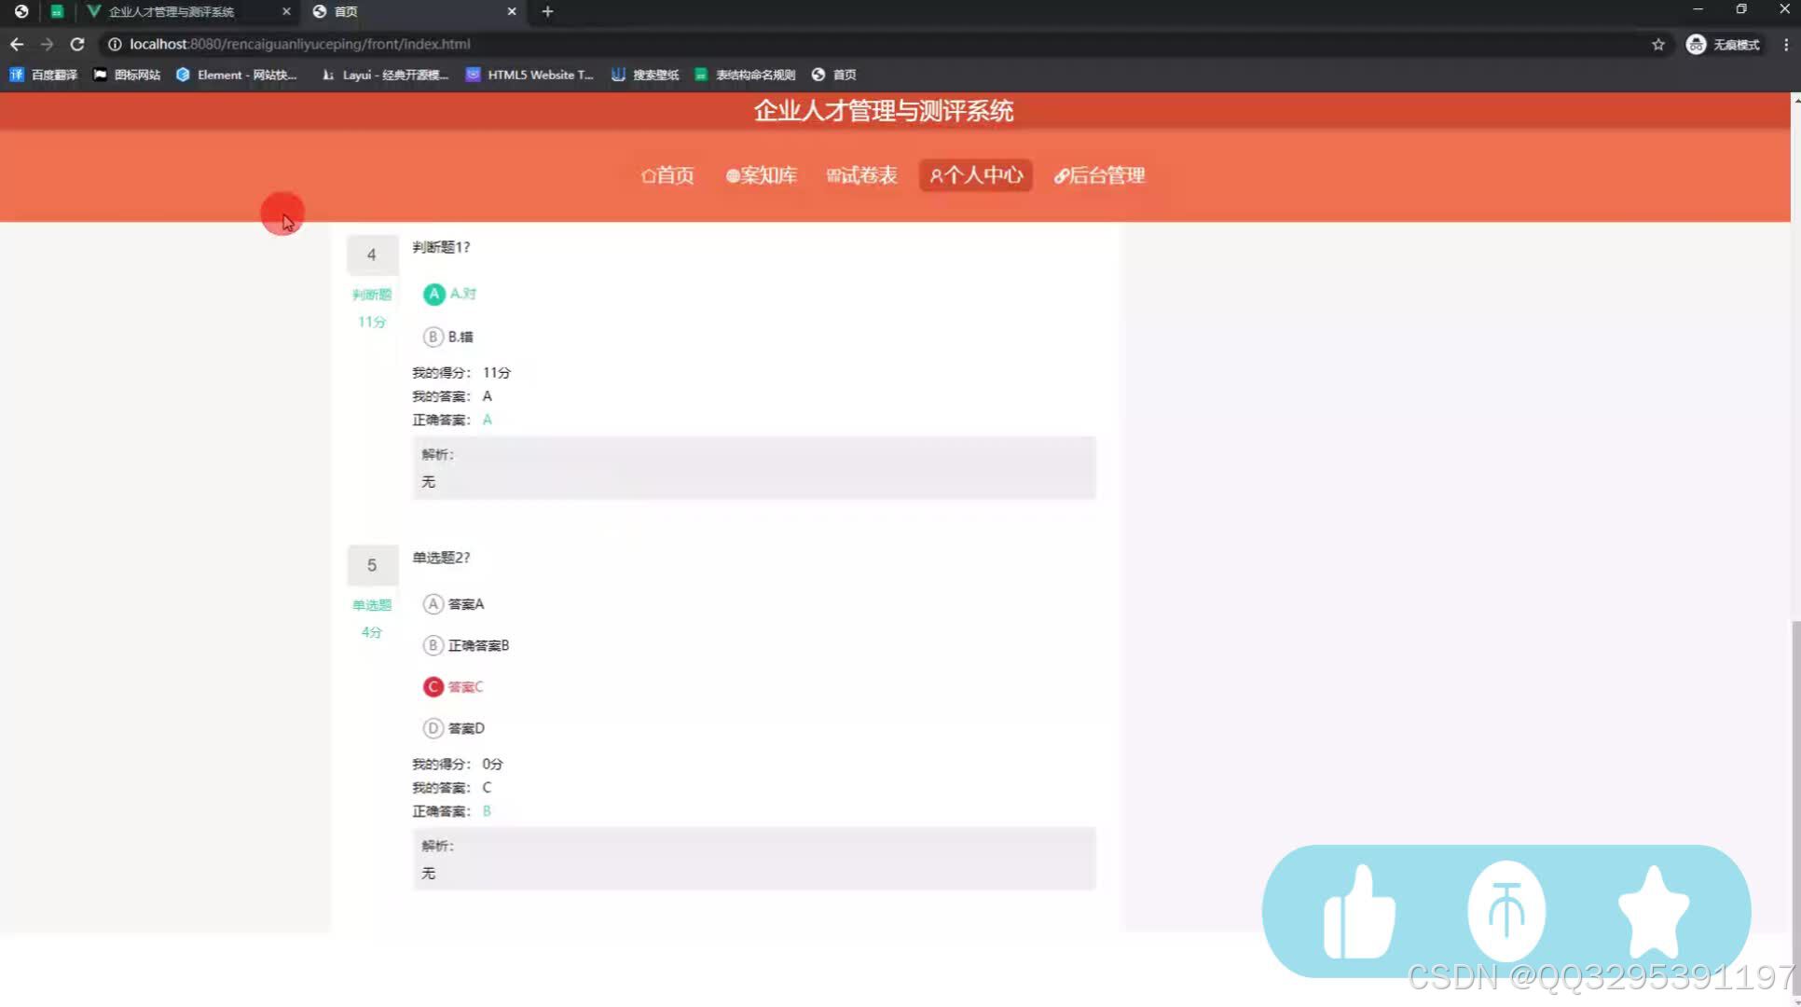This screenshot has height=1007, width=1801.
Task: Click the thumbs-up like icon
Action: [1359, 912]
